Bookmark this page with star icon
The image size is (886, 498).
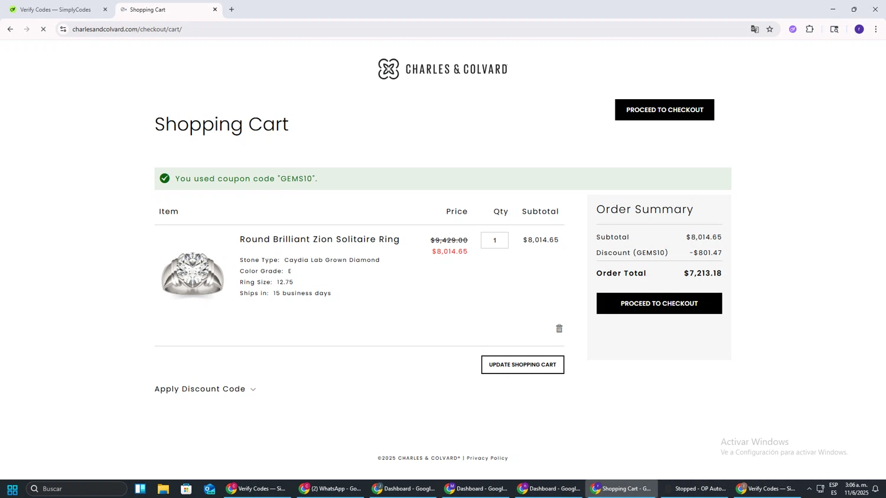770,29
